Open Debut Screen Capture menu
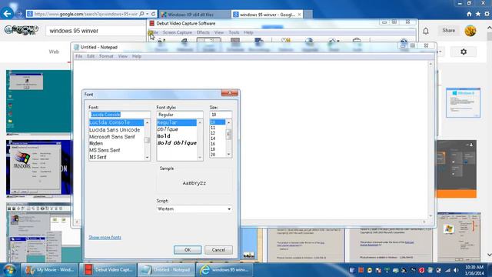 click(178, 32)
